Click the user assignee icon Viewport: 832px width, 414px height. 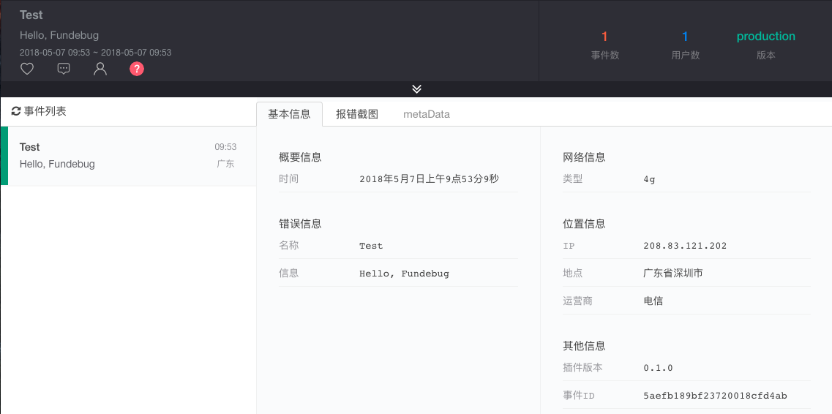100,69
